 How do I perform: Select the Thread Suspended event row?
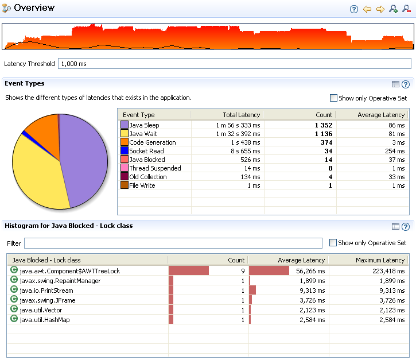[x=263, y=168]
